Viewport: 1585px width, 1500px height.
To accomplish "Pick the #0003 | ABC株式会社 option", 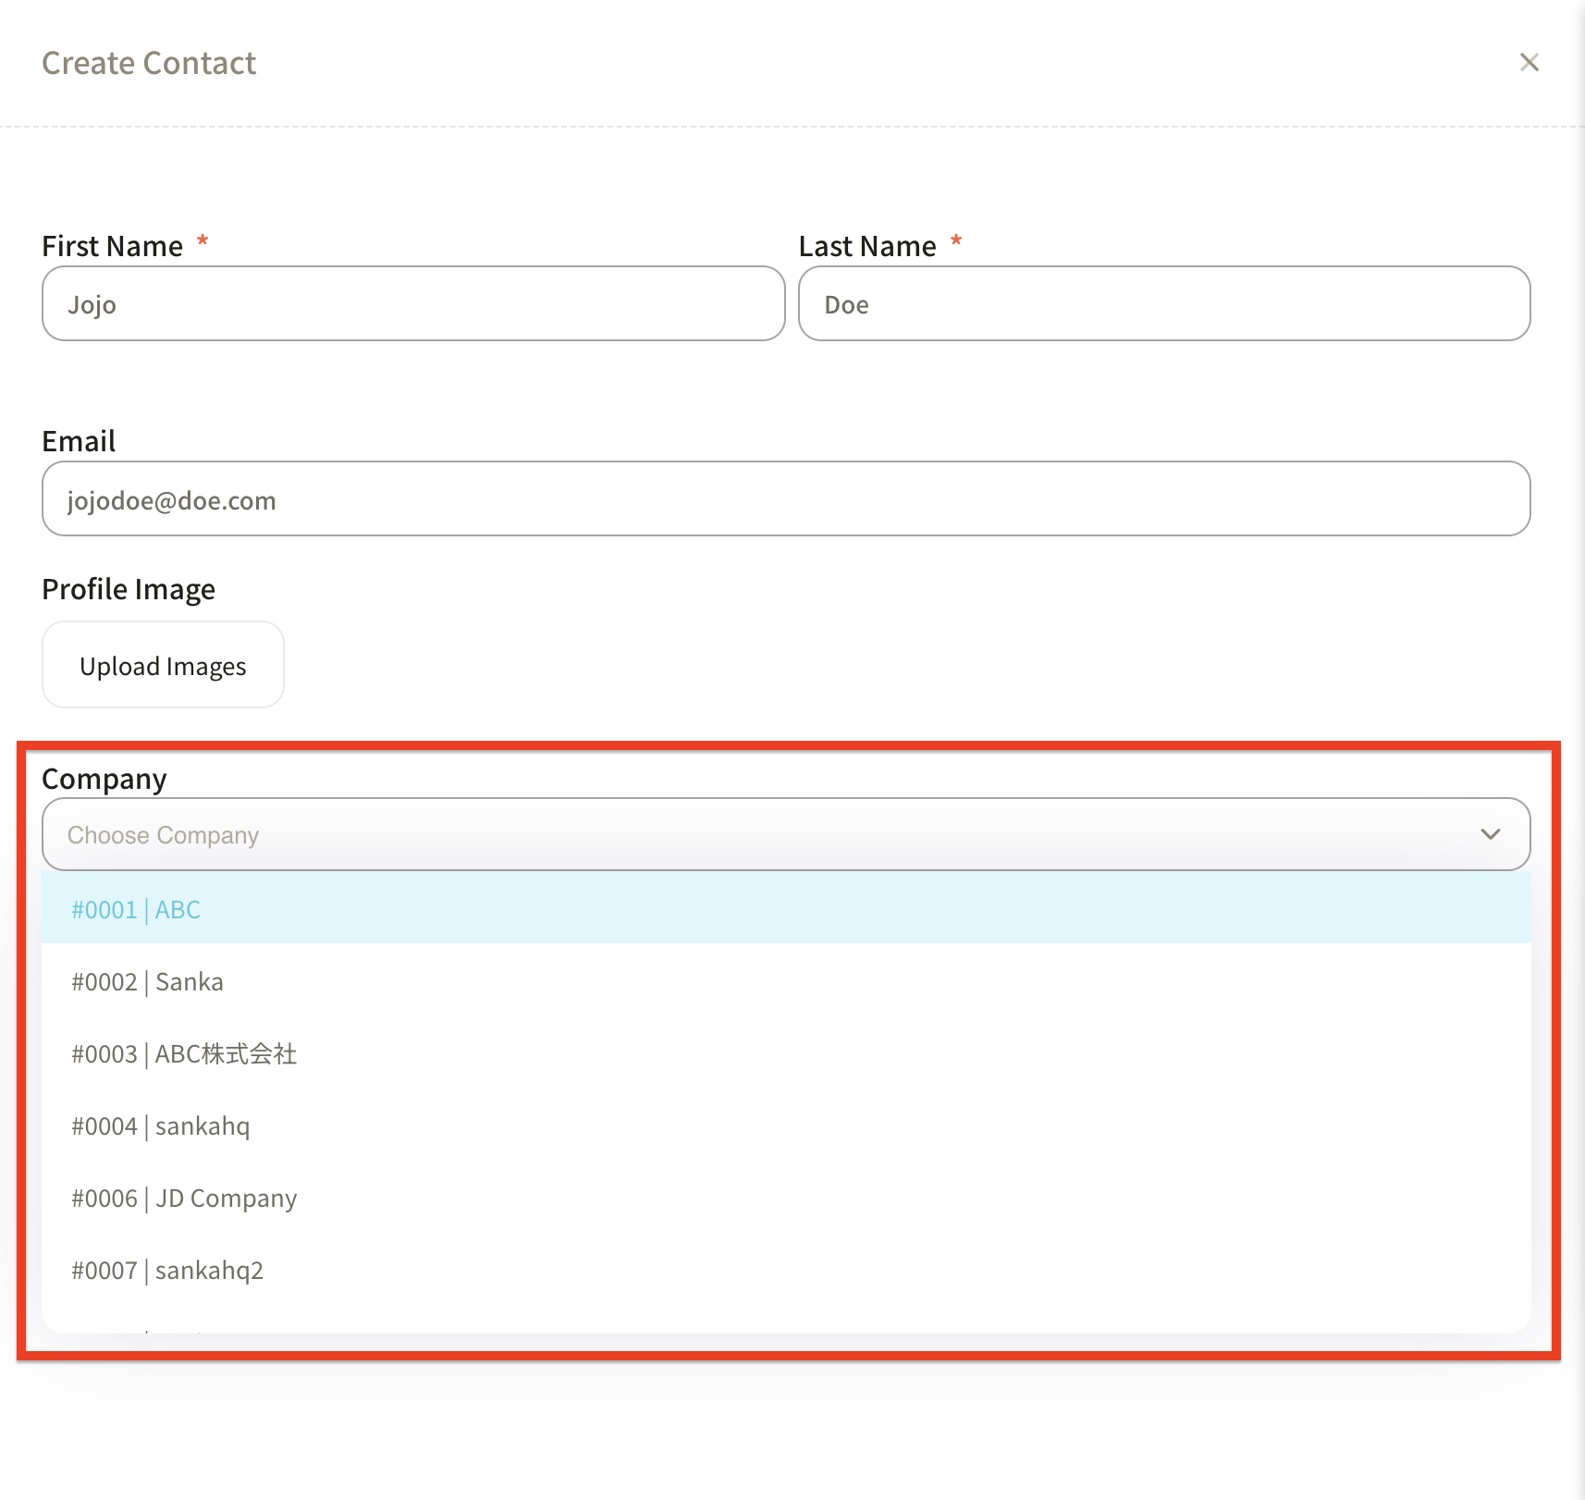I will (x=184, y=1054).
